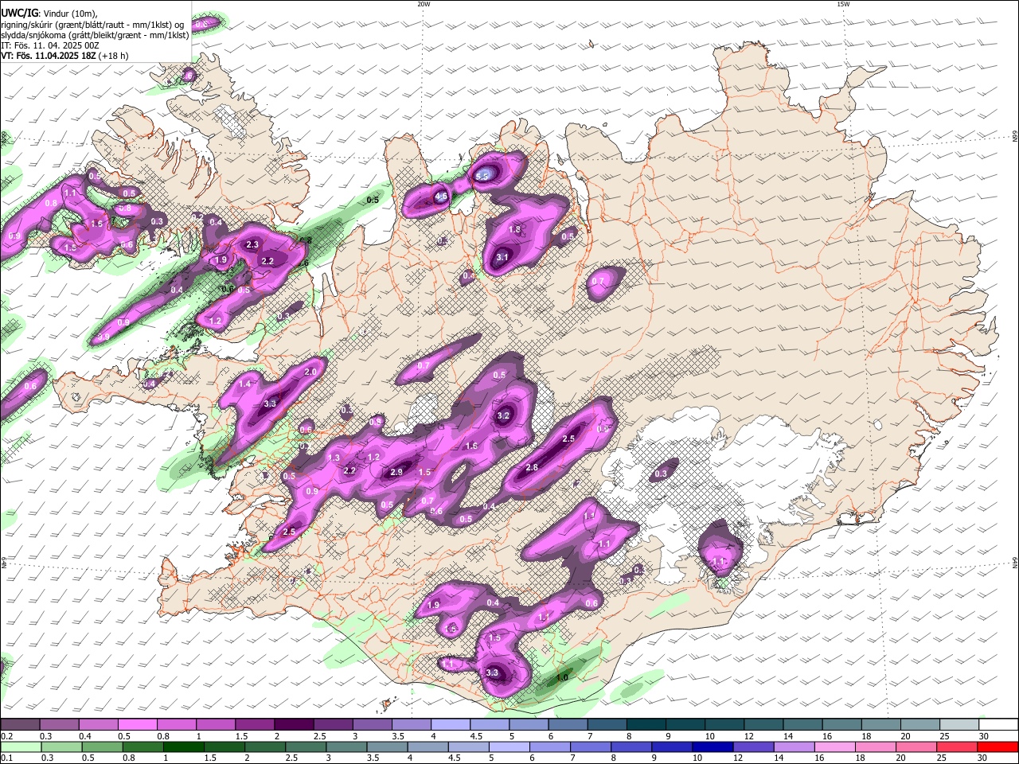Click the '0.4' label on the snow scale
1019x764 pixels.
point(84,736)
